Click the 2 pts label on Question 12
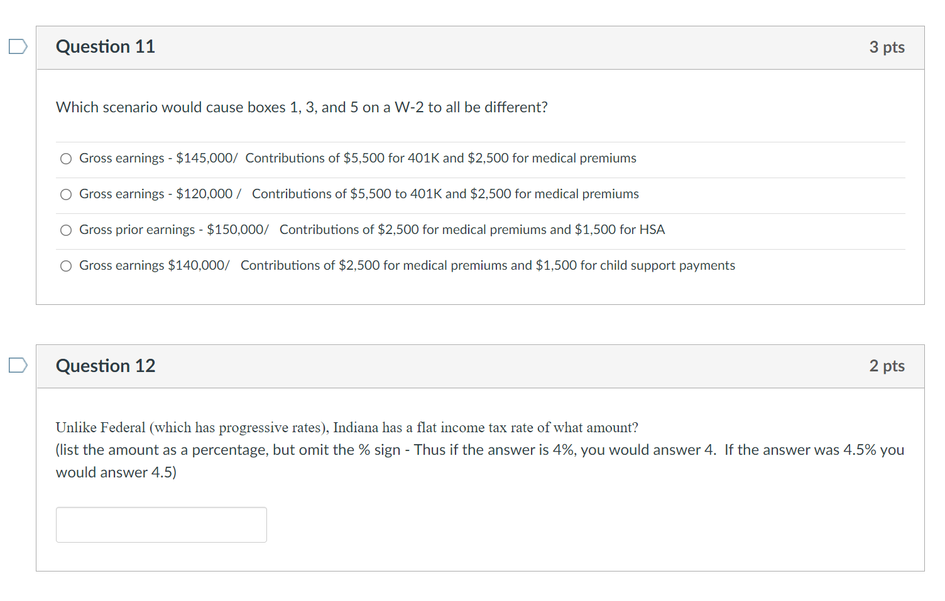Screen dimensions: 945x601 887,366
